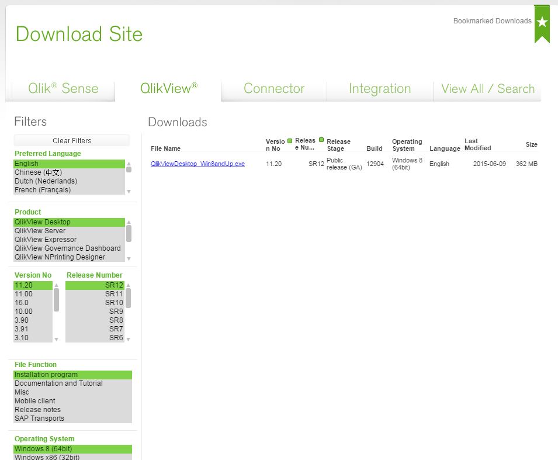
Task: Sort by Operating System column header
Action: coord(407,145)
